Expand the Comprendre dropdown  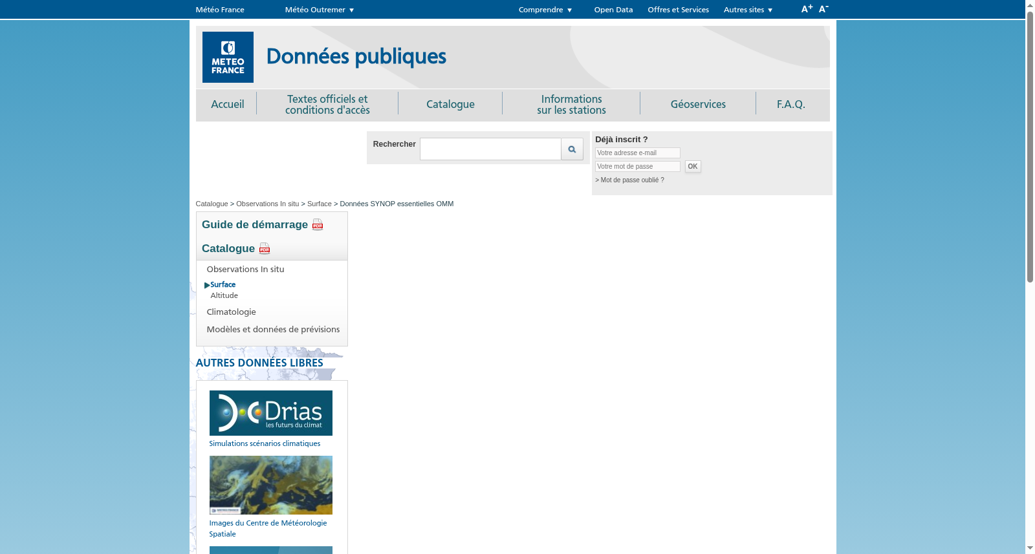click(x=545, y=10)
